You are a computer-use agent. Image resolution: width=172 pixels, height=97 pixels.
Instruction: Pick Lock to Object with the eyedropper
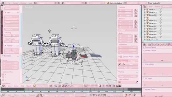point(137,82)
